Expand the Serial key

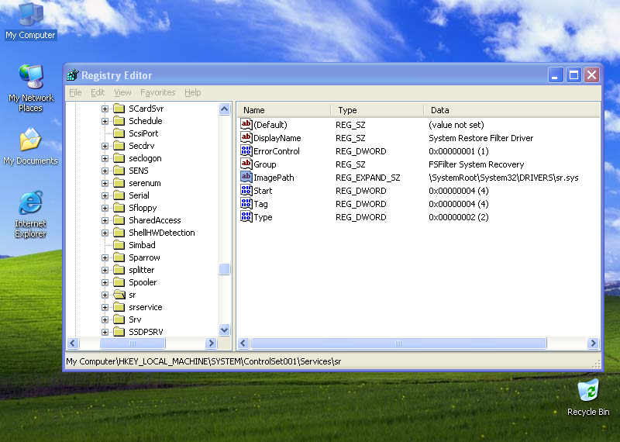point(105,195)
